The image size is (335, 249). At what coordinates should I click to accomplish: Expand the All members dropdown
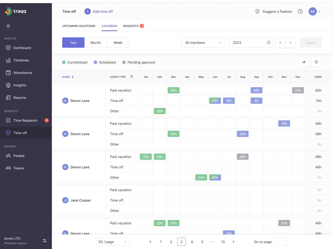(x=203, y=43)
